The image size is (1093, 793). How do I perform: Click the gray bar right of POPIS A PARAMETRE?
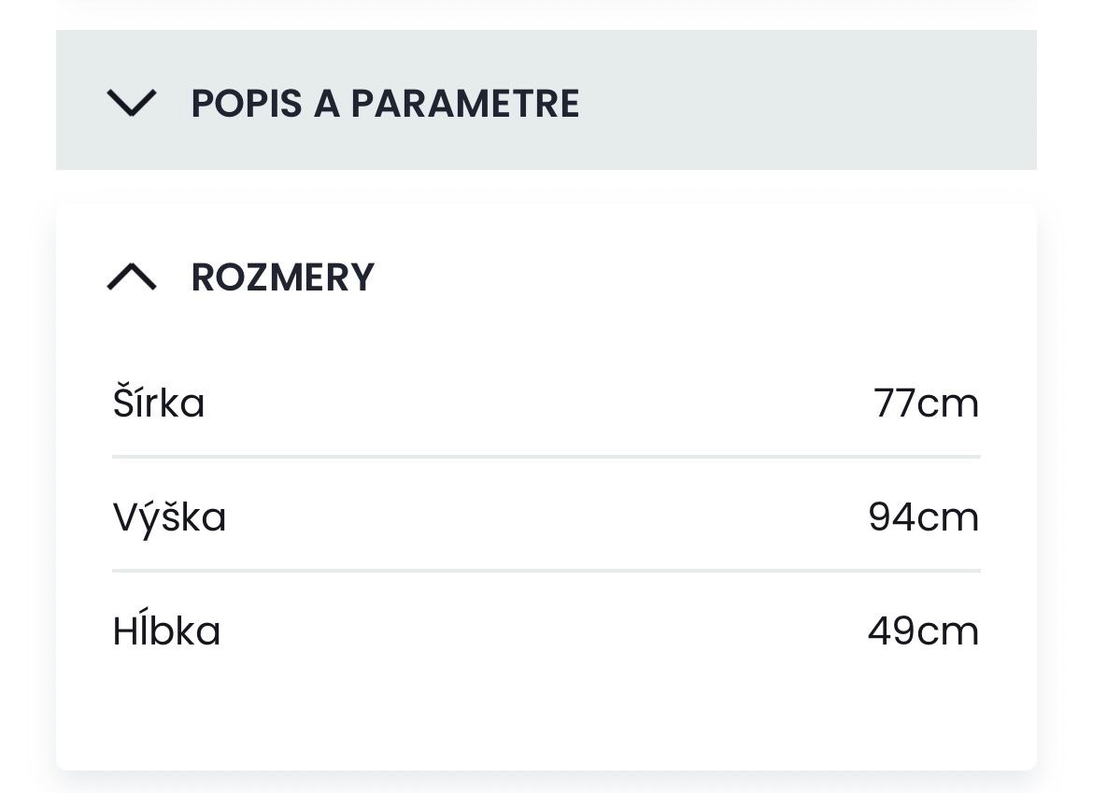click(803, 101)
